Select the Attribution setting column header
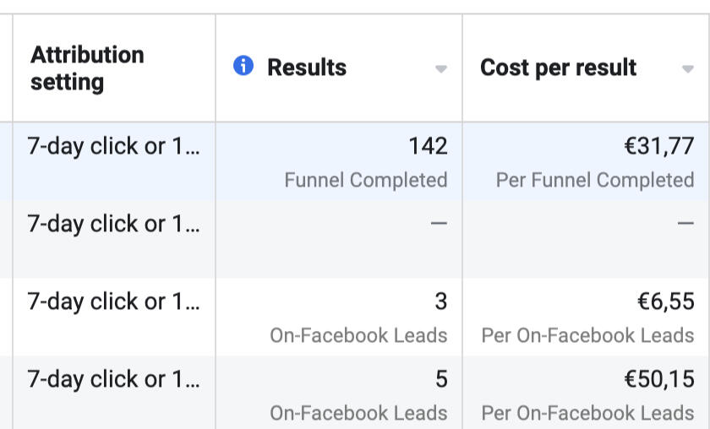Viewport: 710px width, 429px height. coord(87,68)
